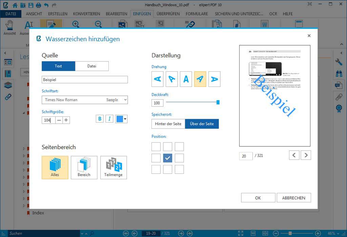This screenshot has height=237, width=347.
Task: Click the binoculars search icon
Action: [x=339, y=73]
